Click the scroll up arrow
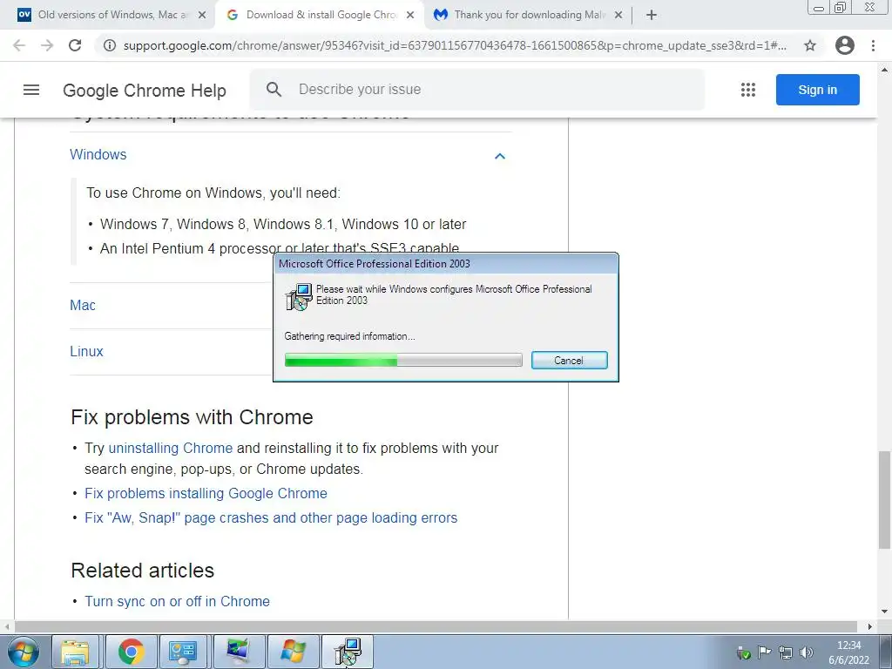892x669 pixels. [x=884, y=70]
